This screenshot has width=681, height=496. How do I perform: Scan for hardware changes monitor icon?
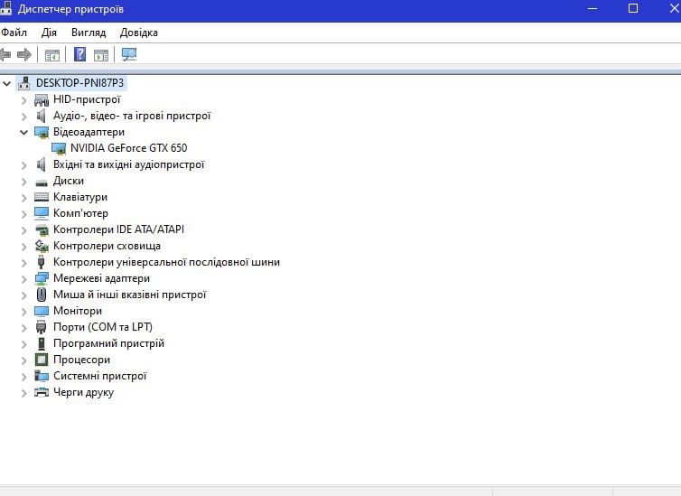coord(129,54)
